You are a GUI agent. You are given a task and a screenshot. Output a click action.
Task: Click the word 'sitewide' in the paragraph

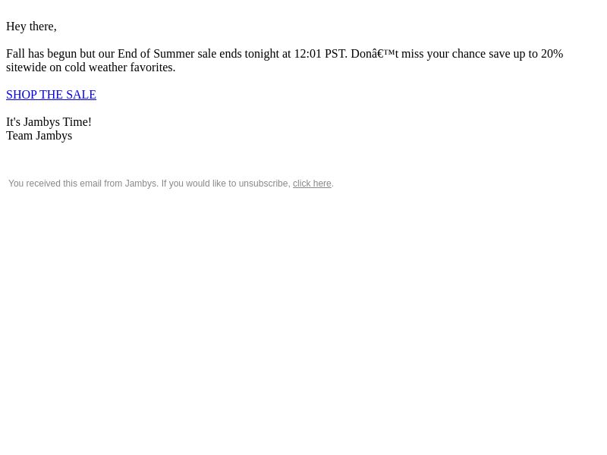26,67
